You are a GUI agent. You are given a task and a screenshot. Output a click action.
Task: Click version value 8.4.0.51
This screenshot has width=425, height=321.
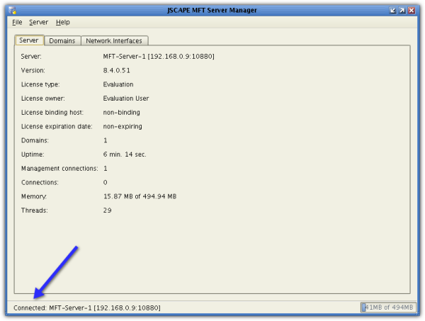(x=117, y=70)
